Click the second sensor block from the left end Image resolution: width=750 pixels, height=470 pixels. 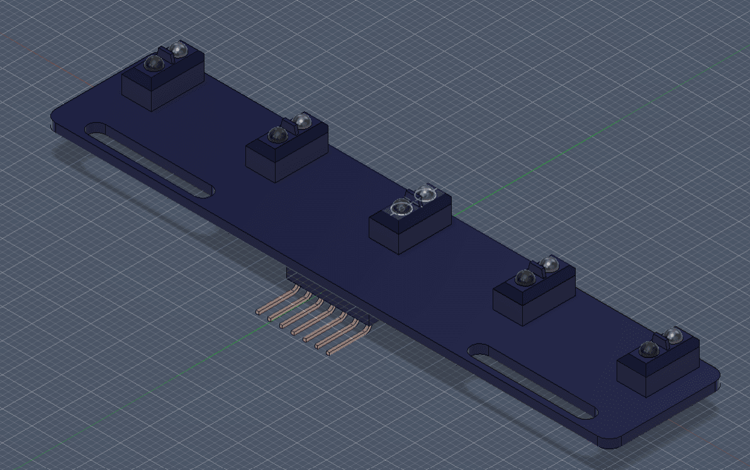click(286, 147)
